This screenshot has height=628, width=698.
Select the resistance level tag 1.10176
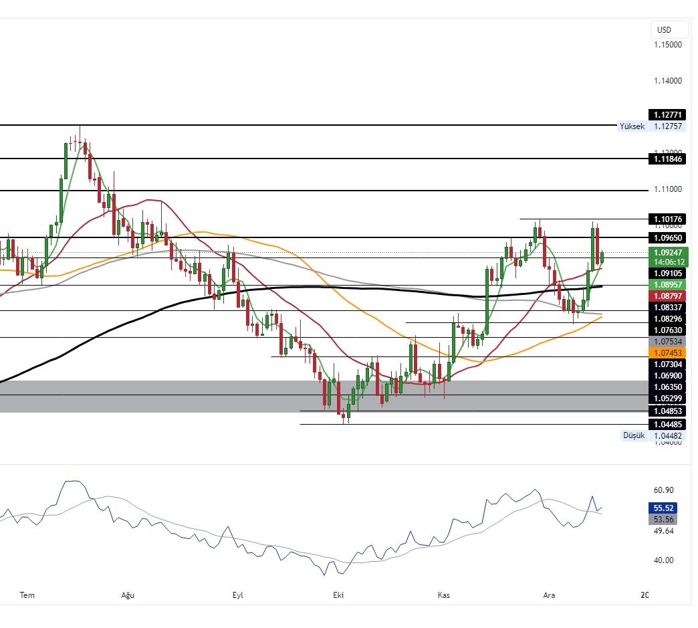(x=667, y=219)
